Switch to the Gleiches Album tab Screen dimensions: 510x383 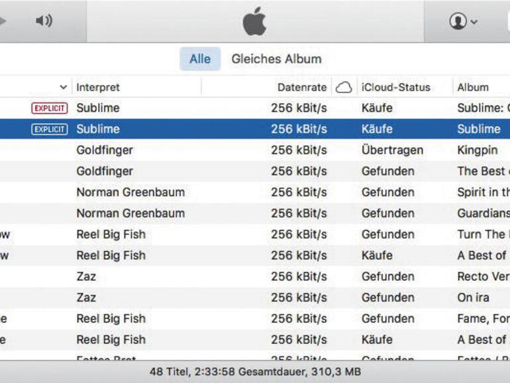276,59
